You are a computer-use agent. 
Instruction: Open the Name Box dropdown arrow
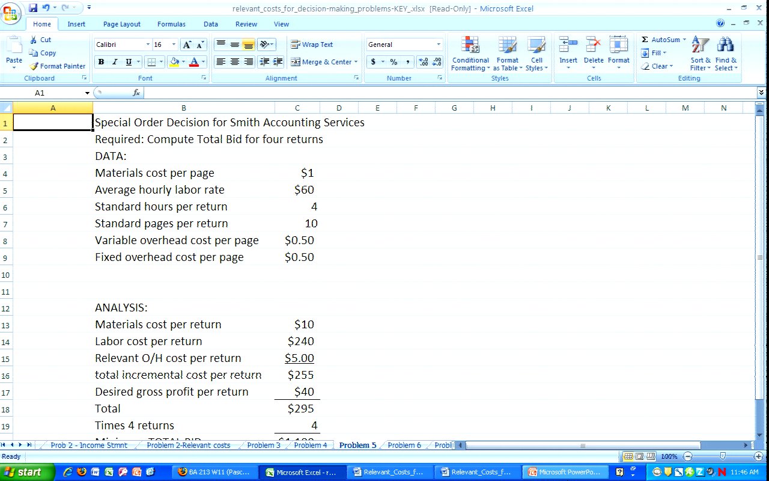[87, 93]
